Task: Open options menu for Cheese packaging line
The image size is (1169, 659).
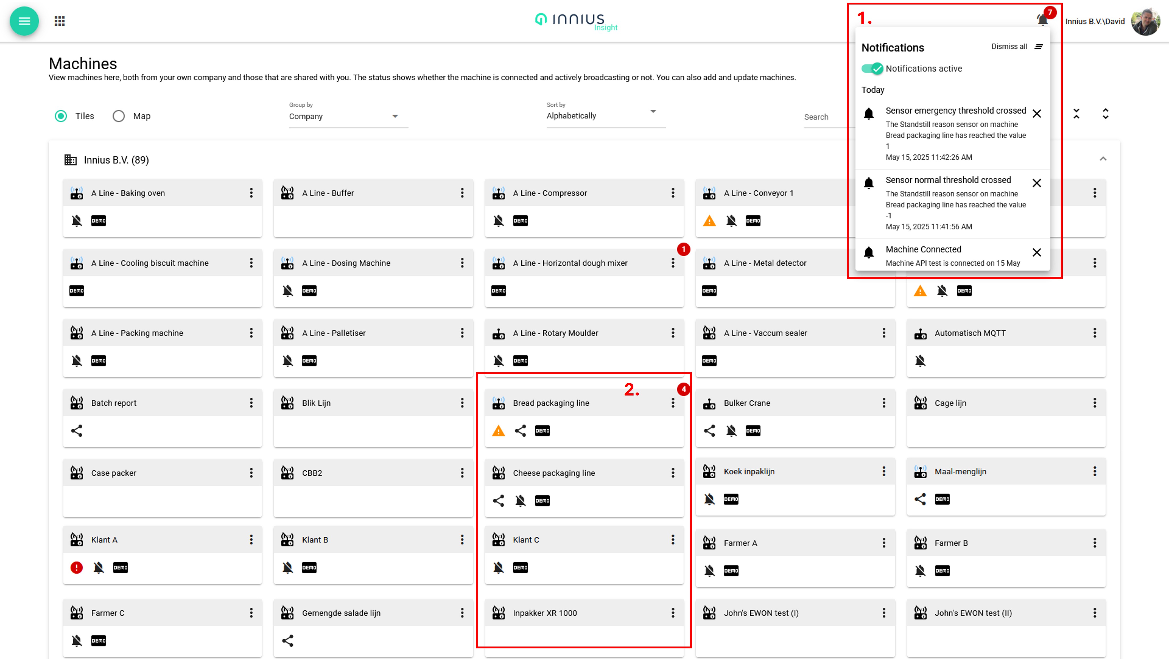Action: click(673, 473)
